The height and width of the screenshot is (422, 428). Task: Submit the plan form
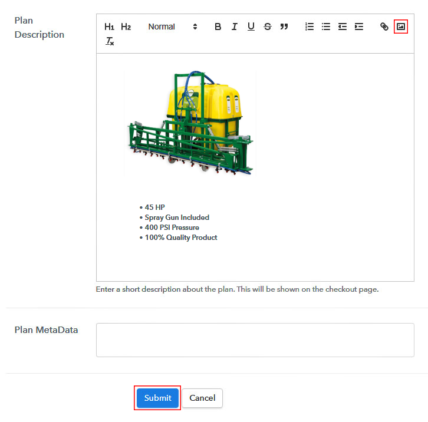point(157,398)
